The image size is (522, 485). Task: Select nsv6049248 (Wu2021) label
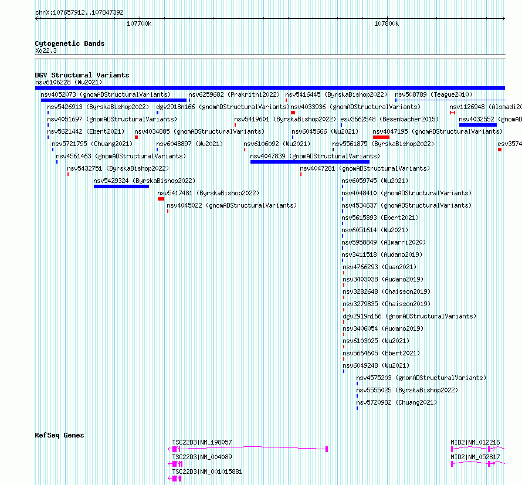[376, 365]
